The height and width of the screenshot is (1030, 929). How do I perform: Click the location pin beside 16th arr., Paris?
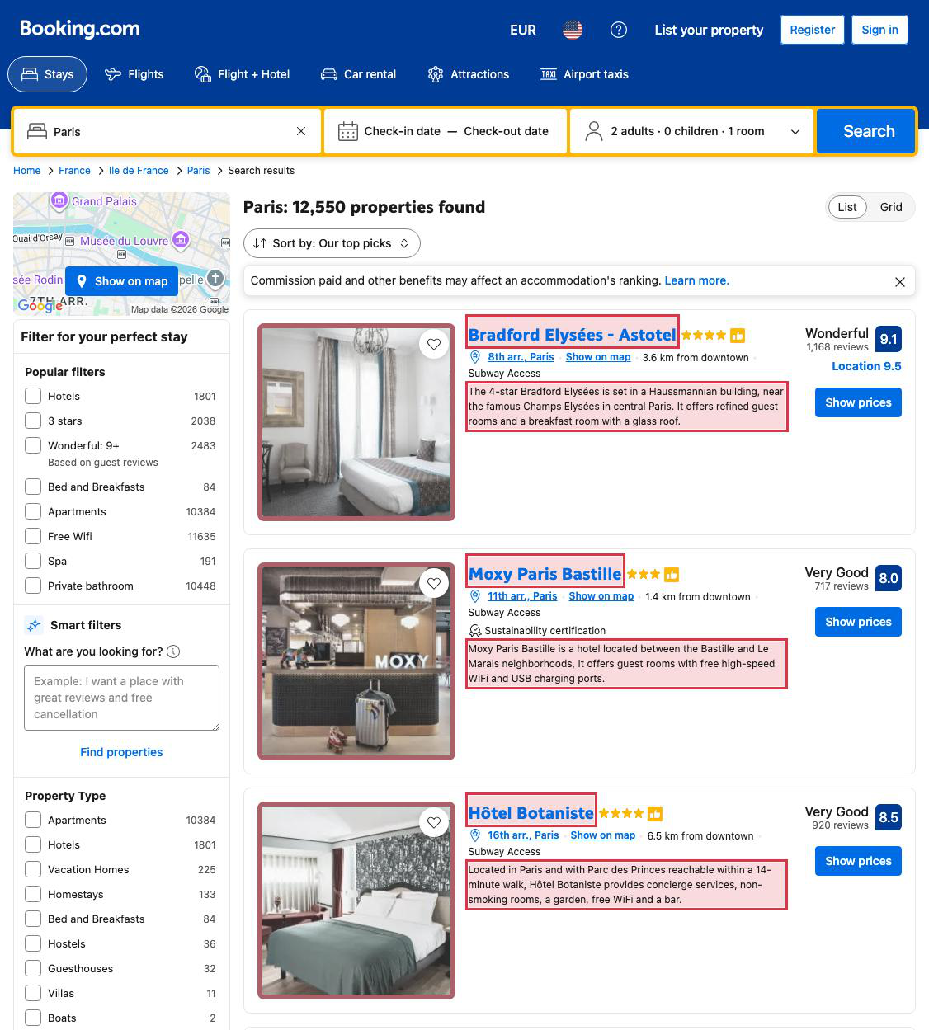click(475, 835)
